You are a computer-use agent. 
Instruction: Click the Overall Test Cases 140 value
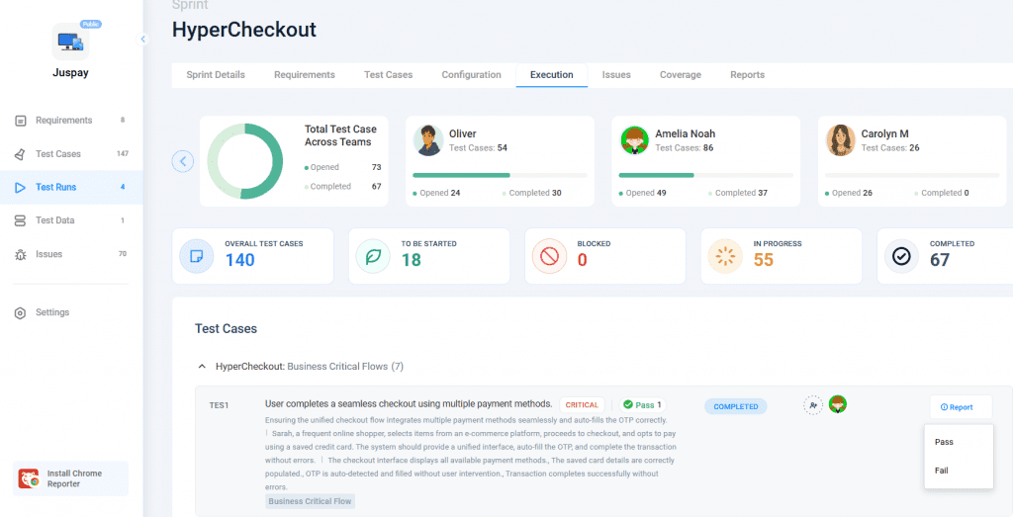point(239,260)
